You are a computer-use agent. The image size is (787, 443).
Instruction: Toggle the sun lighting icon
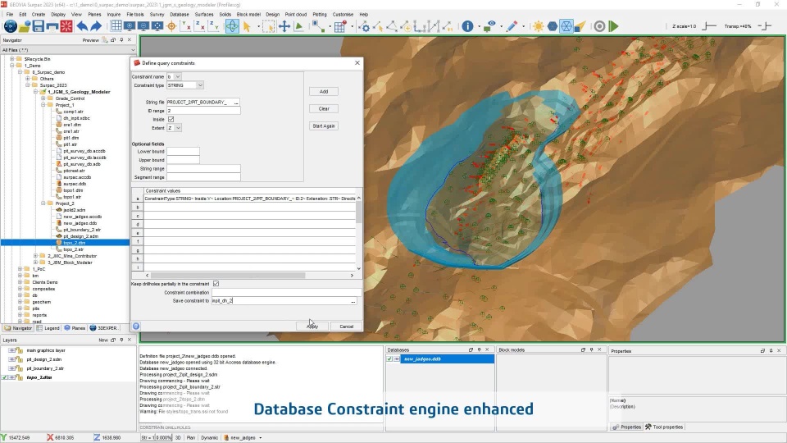538,26
